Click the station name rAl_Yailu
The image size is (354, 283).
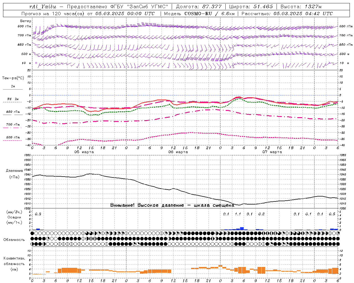pyautogui.click(x=42, y=7)
